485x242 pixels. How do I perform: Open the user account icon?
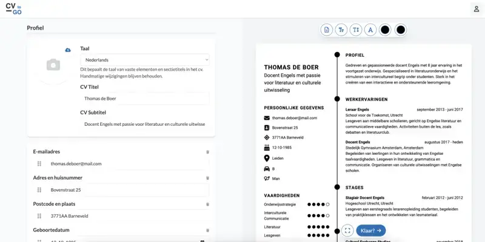(476, 8)
